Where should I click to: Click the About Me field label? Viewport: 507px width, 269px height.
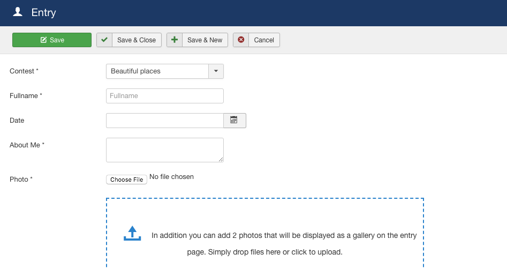click(27, 145)
